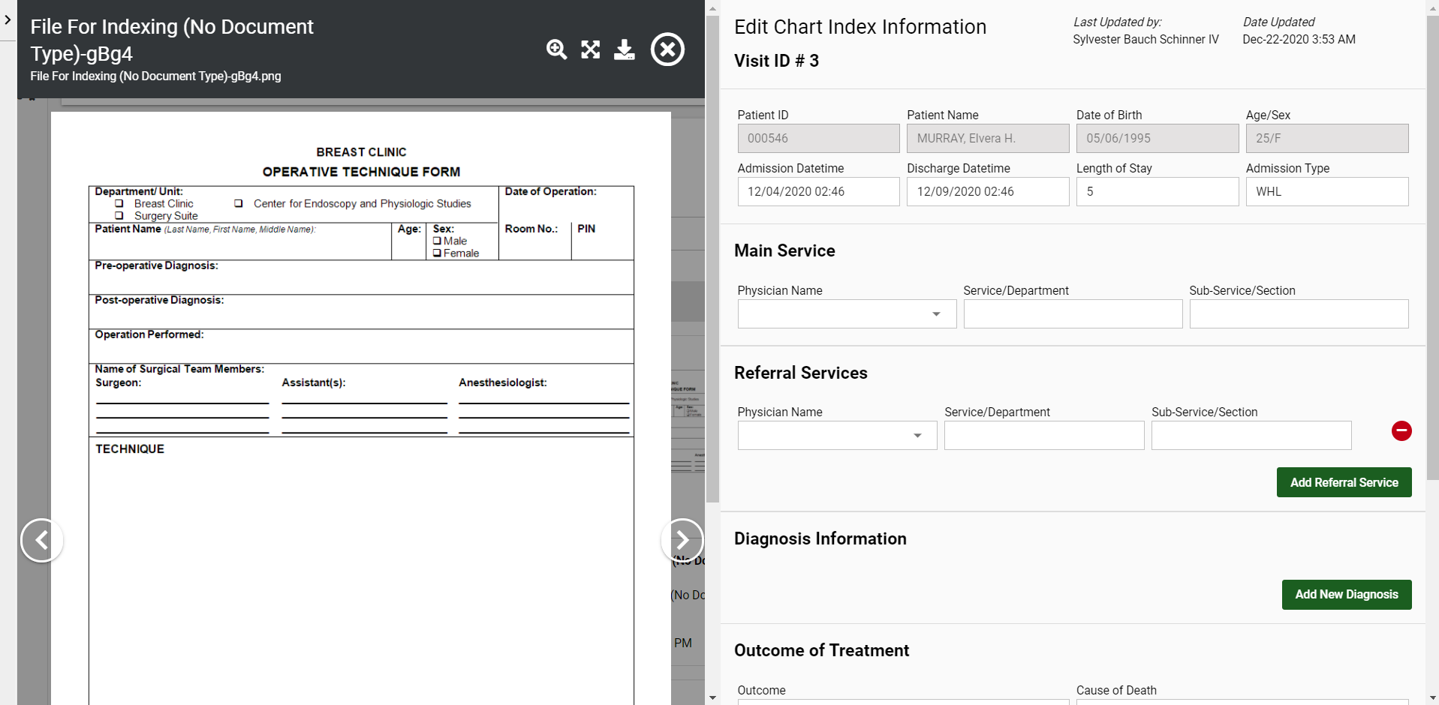Focus Referral Services Sub-Service/Section field
1439x705 pixels.
pos(1251,436)
